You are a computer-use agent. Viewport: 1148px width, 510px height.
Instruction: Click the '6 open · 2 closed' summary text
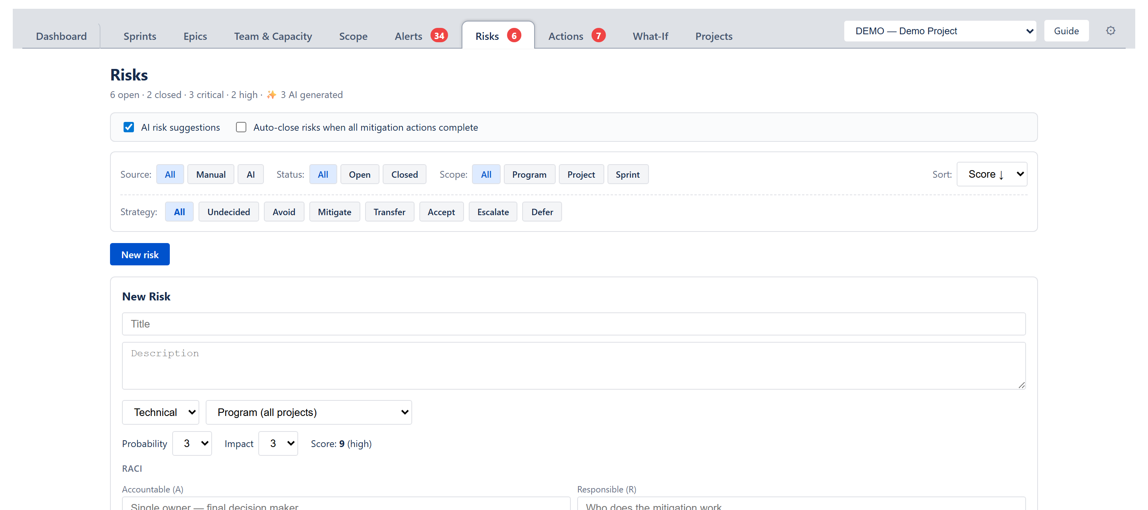tap(146, 95)
